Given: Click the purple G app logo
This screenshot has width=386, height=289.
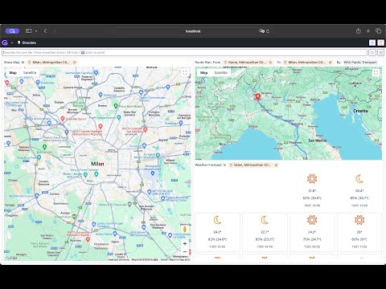Looking at the screenshot, I should 5,43.
